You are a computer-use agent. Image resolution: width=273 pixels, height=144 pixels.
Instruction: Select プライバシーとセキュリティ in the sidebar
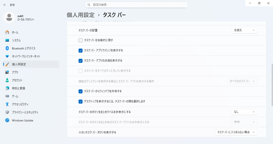pos(25,112)
